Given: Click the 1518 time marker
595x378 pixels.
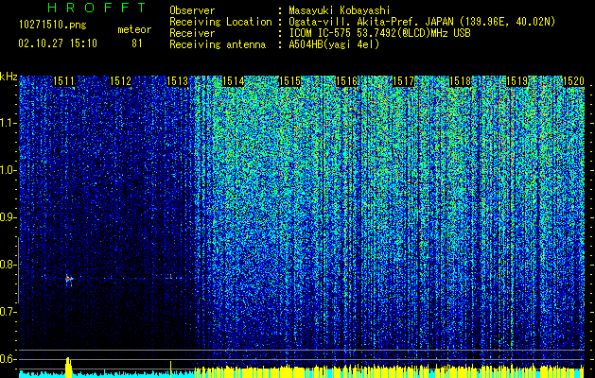Looking at the screenshot, I should click(460, 81).
